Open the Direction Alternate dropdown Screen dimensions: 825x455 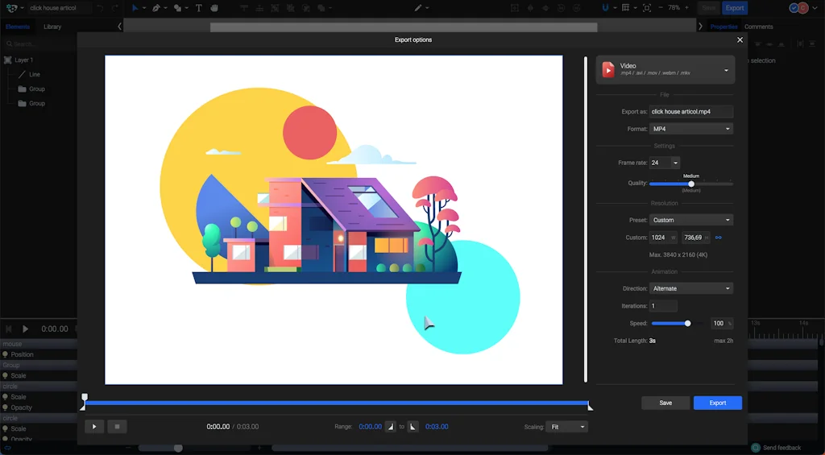691,288
